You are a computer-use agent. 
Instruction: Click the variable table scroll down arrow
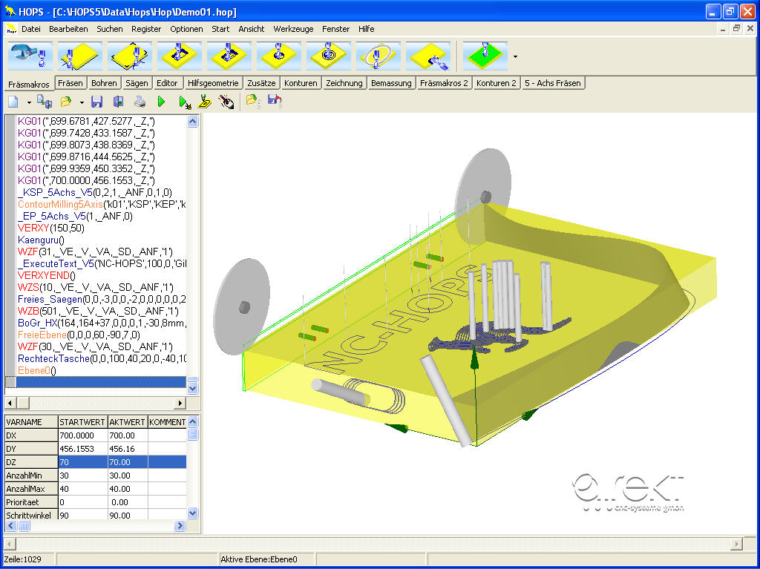pos(192,513)
